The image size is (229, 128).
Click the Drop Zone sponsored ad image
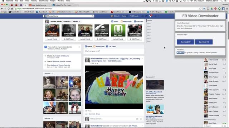point(155,109)
